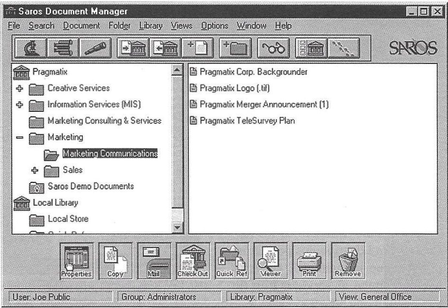Select the Pragmatix library in tree

pyautogui.click(x=50, y=72)
